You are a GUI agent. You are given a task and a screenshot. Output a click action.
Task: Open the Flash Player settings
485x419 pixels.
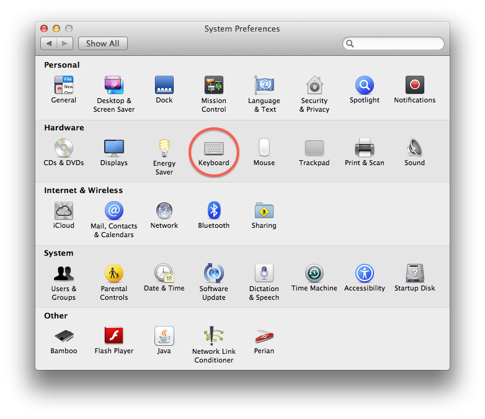(x=113, y=336)
